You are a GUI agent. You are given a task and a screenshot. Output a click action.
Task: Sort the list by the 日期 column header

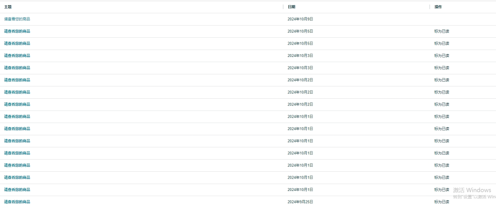coord(291,7)
